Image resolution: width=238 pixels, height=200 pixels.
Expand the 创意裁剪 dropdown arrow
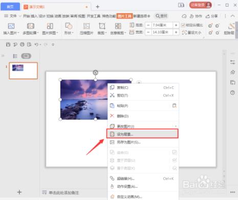(125, 33)
